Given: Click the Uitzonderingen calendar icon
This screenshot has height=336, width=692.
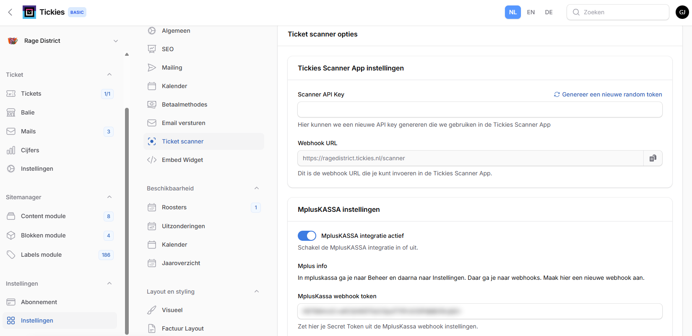Looking at the screenshot, I should [152, 226].
